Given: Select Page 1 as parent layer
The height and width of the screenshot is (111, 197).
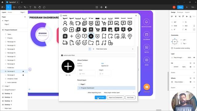Looking at the screenshot, I should [106, 84].
